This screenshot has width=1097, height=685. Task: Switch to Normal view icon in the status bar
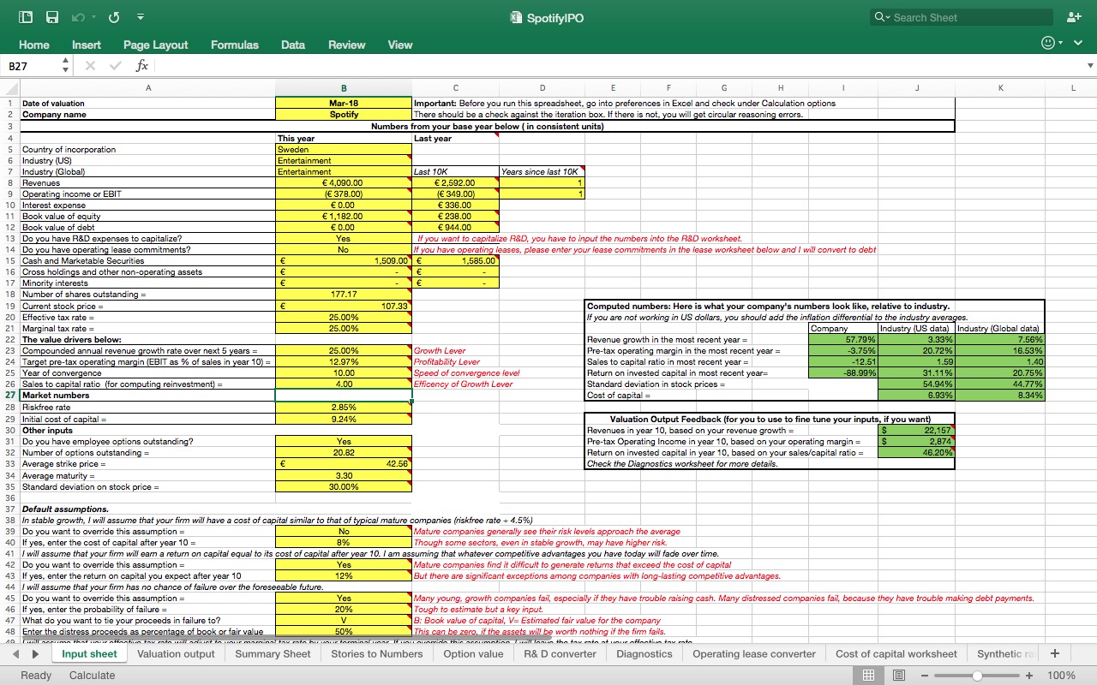coord(868,675)
